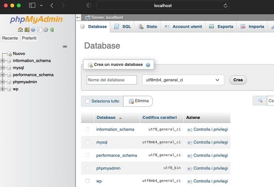This screenshot has height=187, width=274.
Task: Click Elimina delete button
Action: pos(138,101)
